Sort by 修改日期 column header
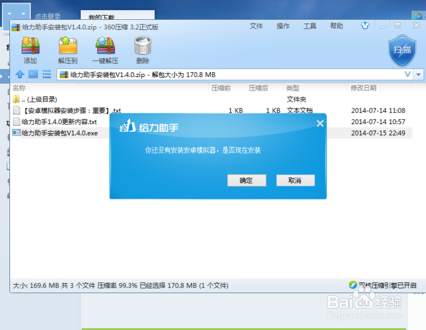This screenshot has width=426, height=330. (363, 88)
